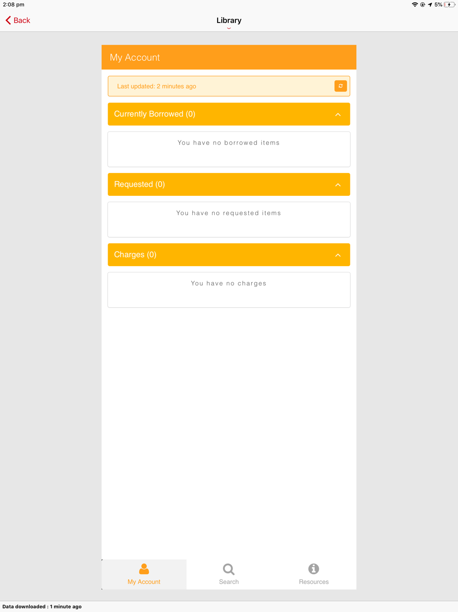Toggle the Currently Borrowed (0) header
Screen dimensions: 458x612
click(x=229, y=114)
